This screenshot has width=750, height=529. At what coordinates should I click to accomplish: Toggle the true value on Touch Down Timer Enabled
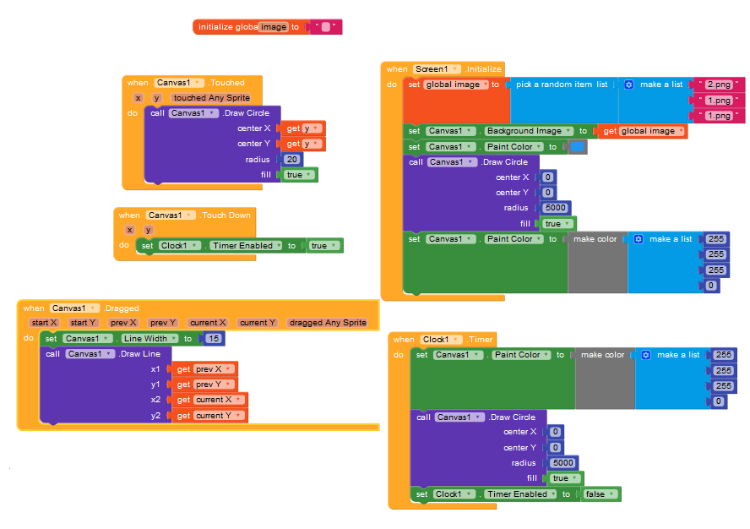click(324, 246)
